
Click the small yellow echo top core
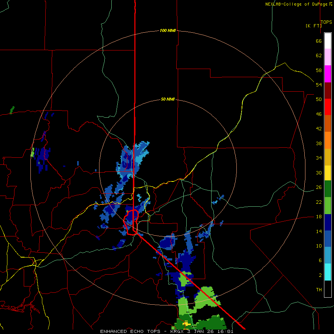pyautogui.click(x=186, y=324)
